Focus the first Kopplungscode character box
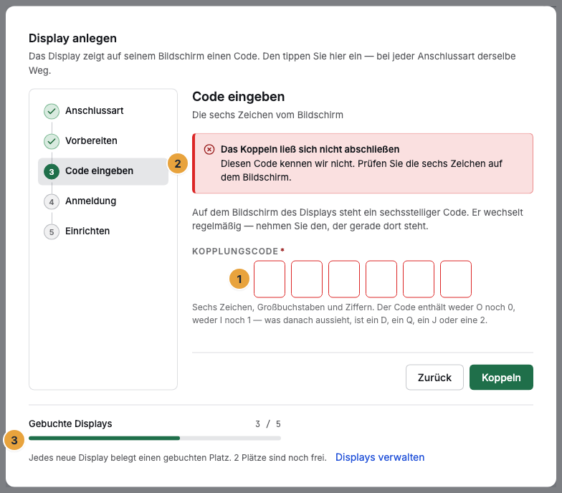562x493 pixels. click(270, 279)
